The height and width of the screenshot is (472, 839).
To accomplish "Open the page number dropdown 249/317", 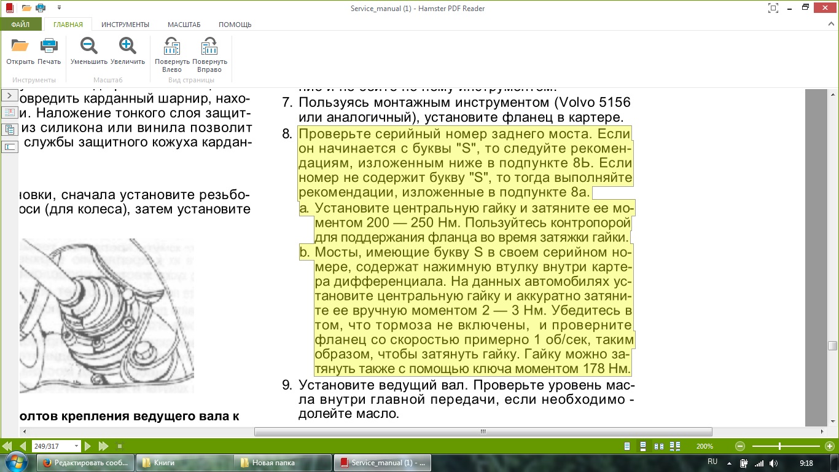I will [76, 446].
